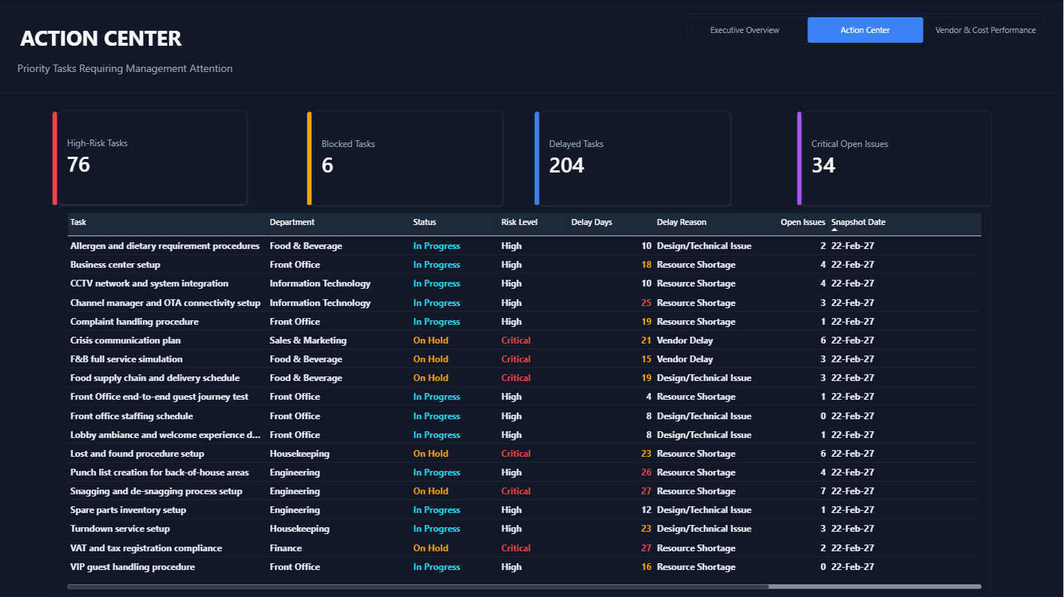Click 'Front Office end-to-end guest journey test'
1064x597 pixels.
coord(159,397)
